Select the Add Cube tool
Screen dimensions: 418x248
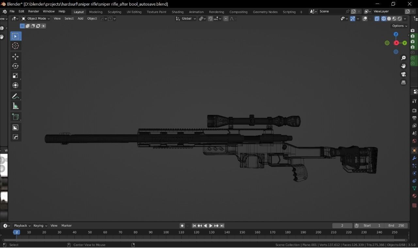point(15,116)
